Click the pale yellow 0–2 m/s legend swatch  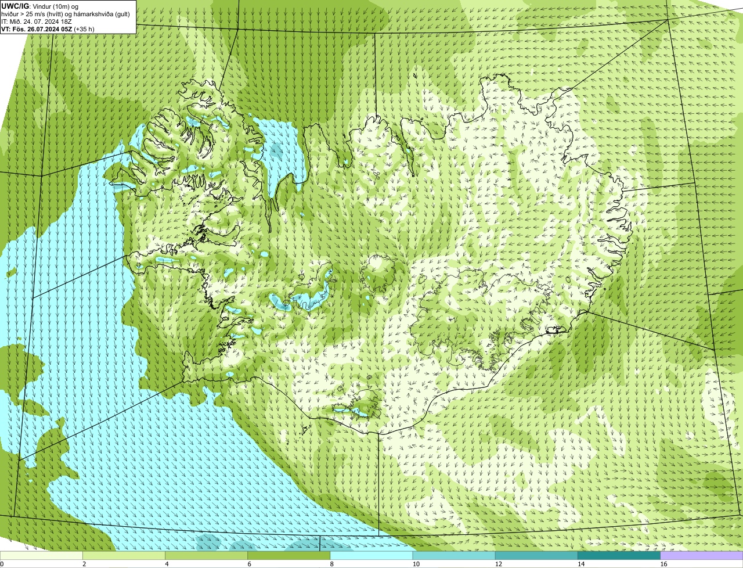pos(41,556)
